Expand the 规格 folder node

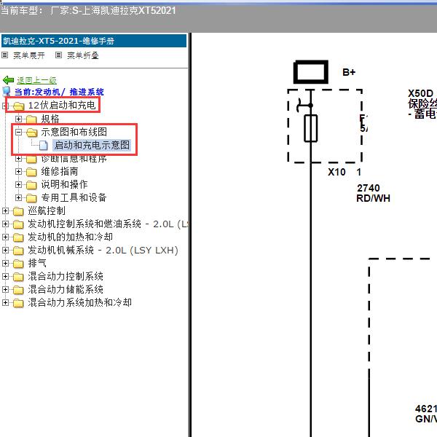(x=18, y=119)
